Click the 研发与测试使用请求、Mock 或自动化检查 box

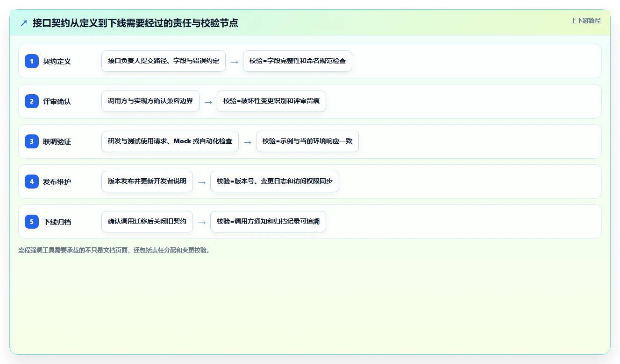[170, 141]
